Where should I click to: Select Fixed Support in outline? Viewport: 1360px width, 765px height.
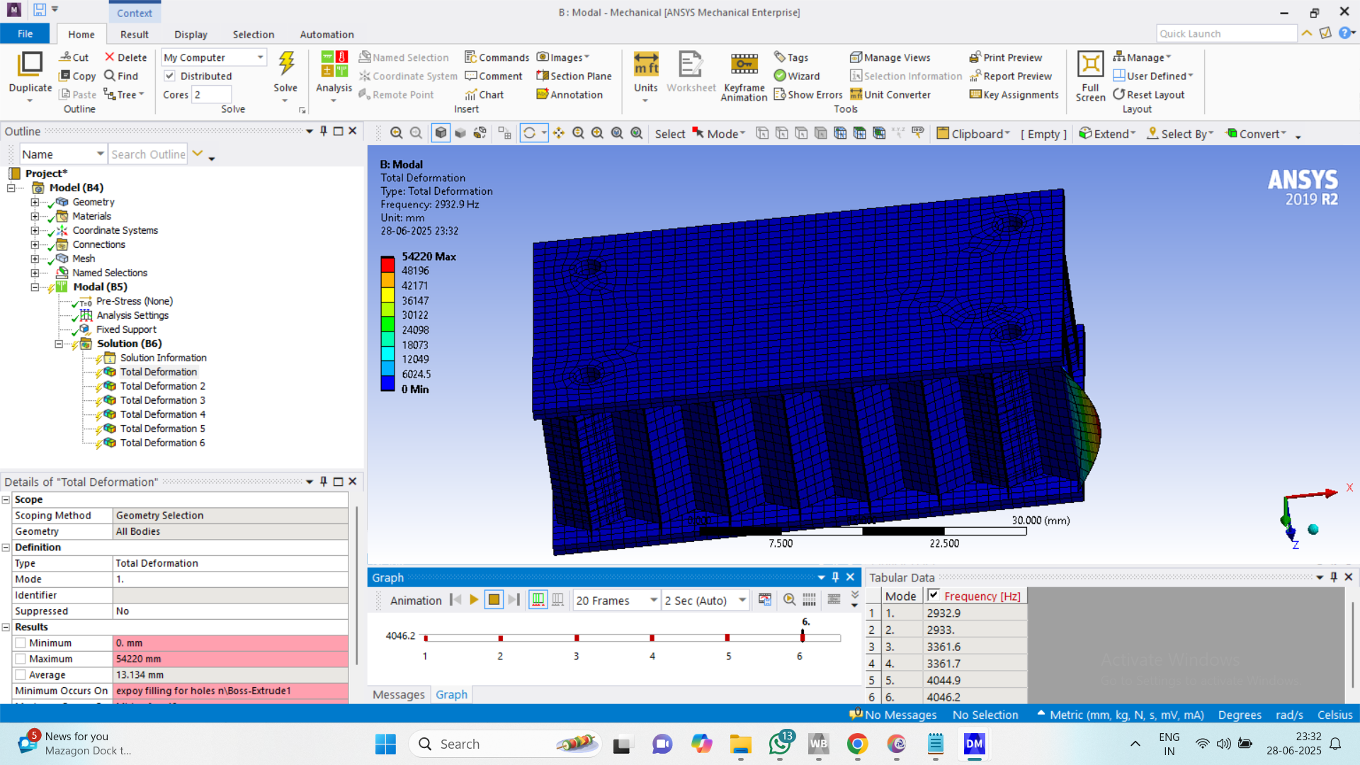pos(126,329)
